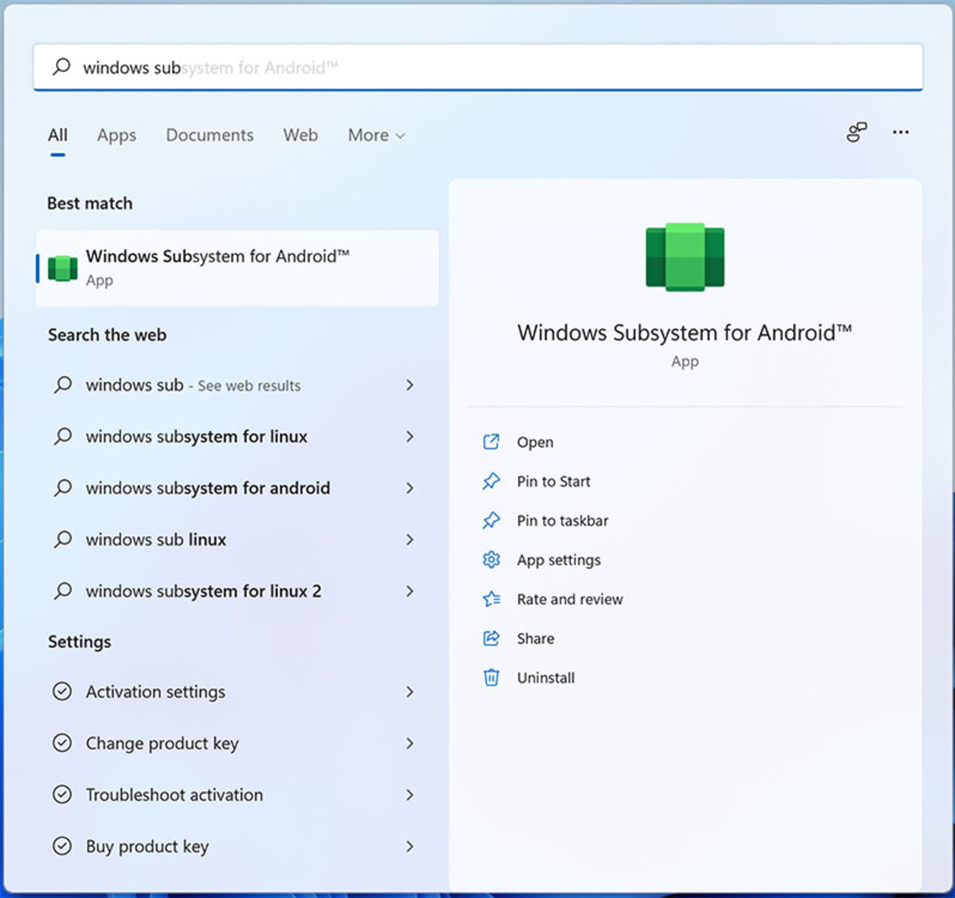Image resolution: width=955 pixels, height=898 pixels.
Task: Choose Pin to taskbar
Action: pos(563,521)
